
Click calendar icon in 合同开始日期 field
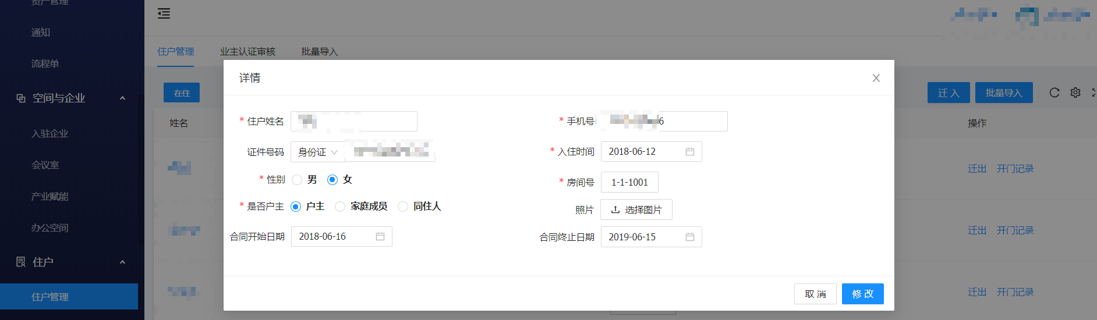coord(380,237)
